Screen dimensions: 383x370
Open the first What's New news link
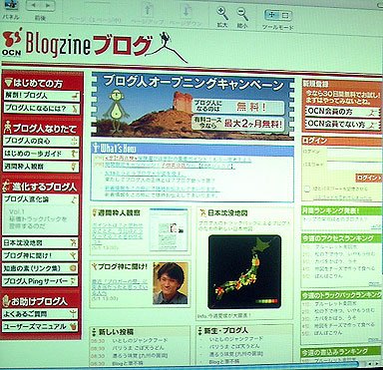179,159
